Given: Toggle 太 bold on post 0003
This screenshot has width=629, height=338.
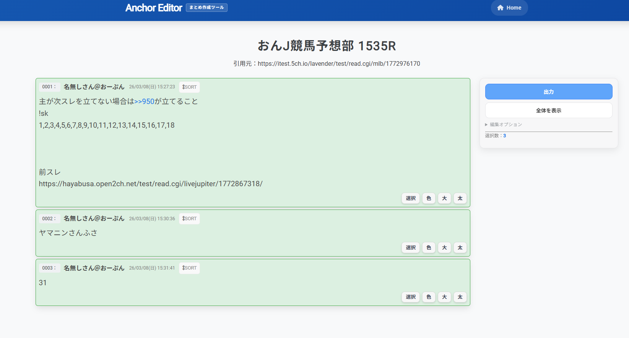Looking at the screenshot, I should point(460,297).
